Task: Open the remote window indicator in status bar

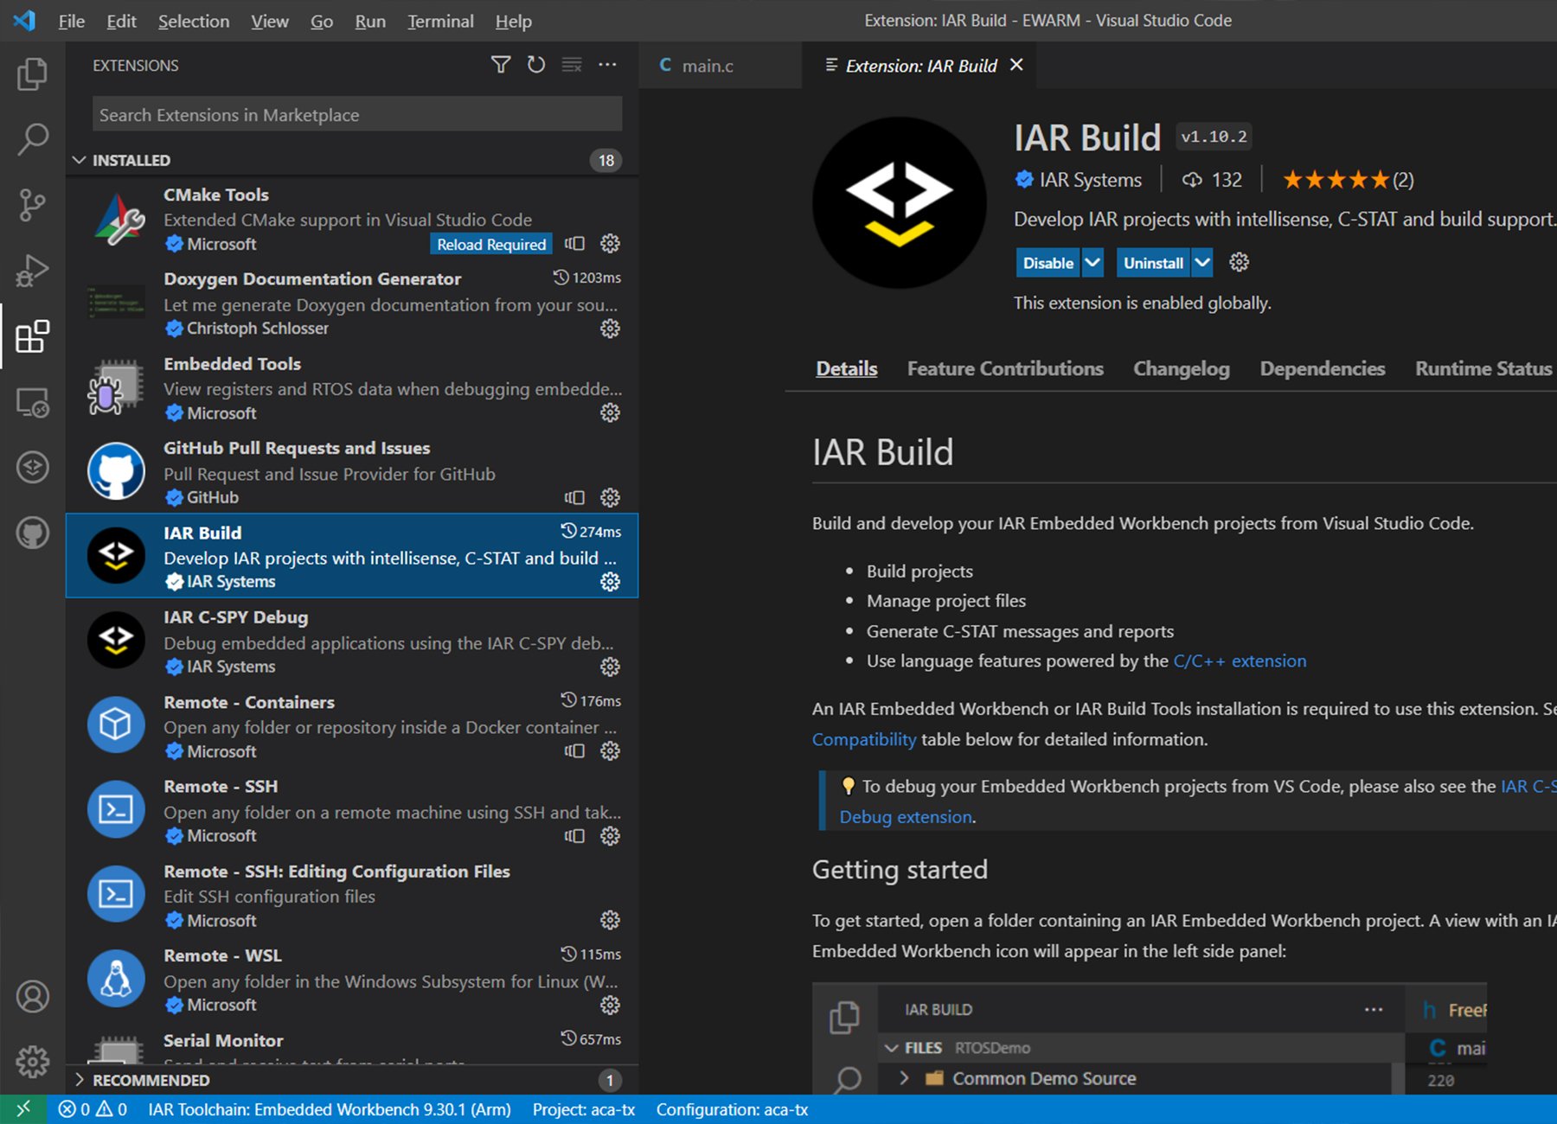Action: tap(23, 1109)
